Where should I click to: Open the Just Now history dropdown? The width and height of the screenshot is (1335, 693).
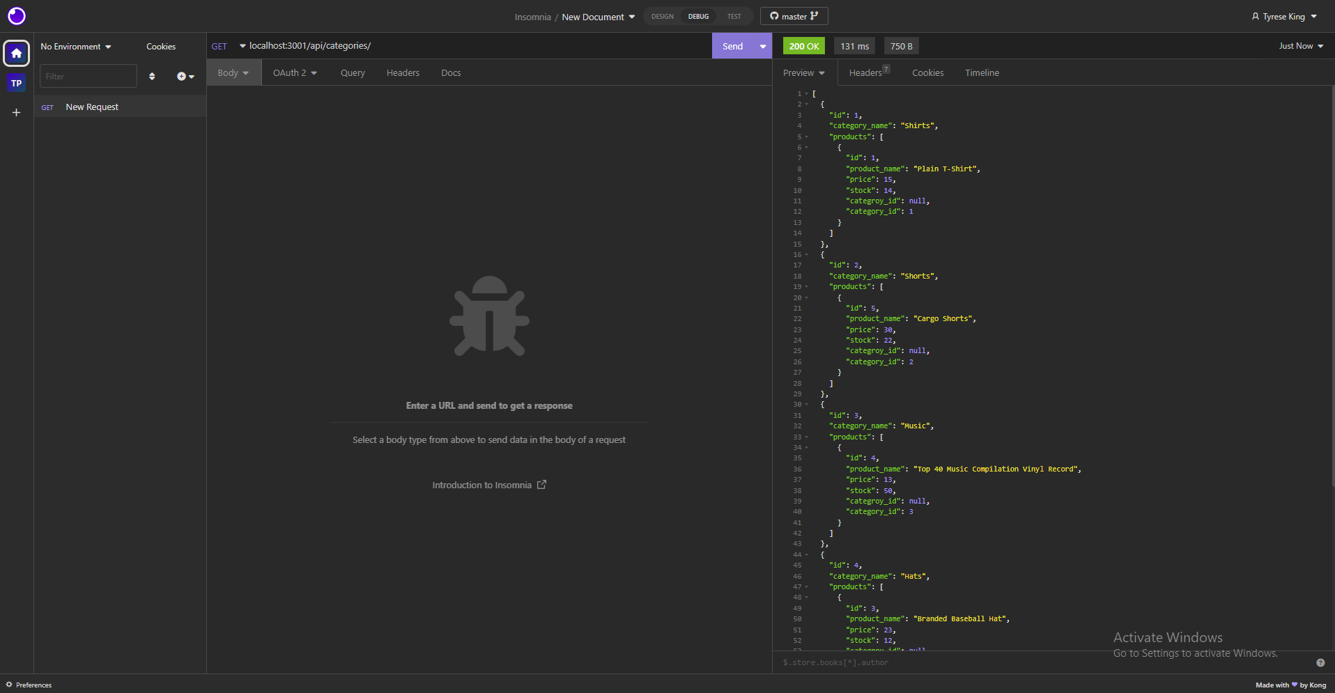click(1301, 46)
